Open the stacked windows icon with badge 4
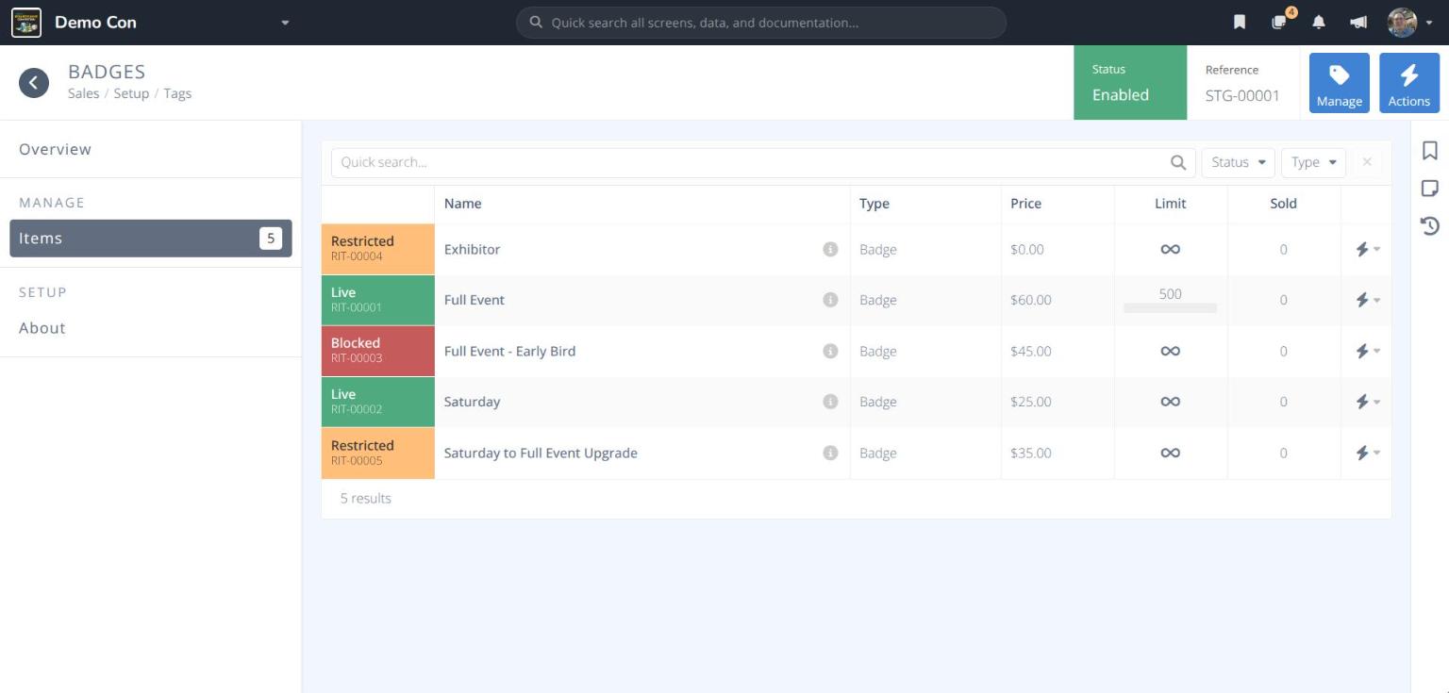The width and height of the screenshot is (1449, 693). point(1280,22)
